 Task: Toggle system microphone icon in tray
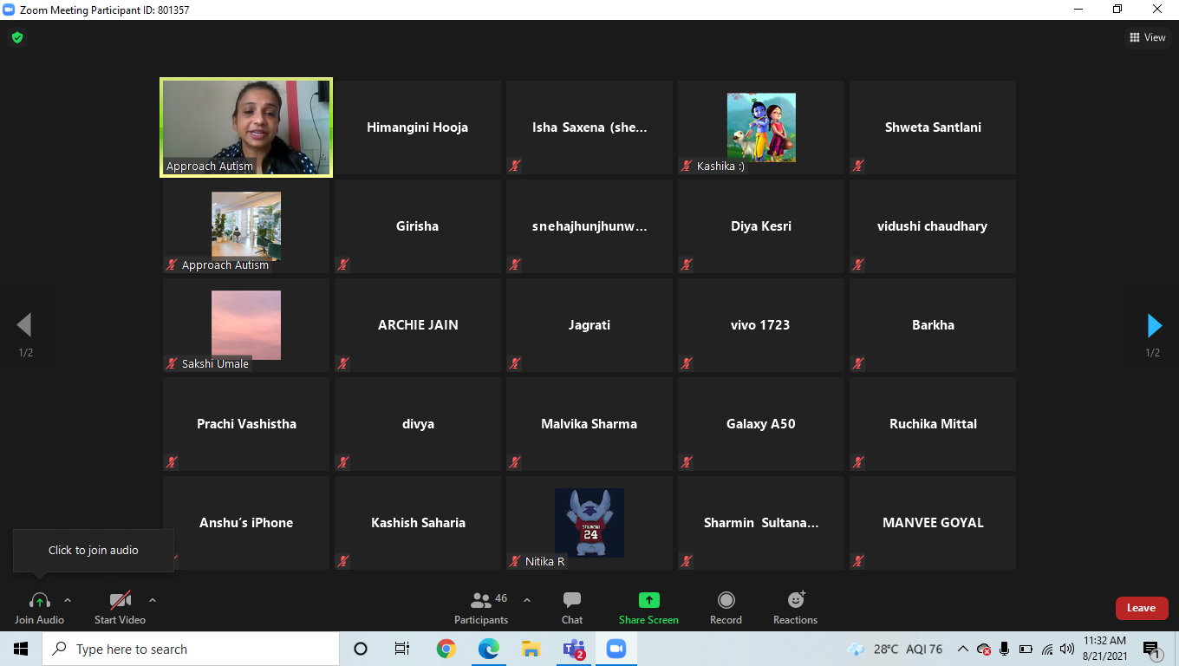coord(1004,649)
